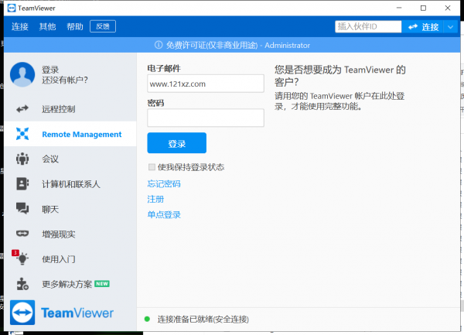This screenshot has height=335, width=464.
Task: Click 还没有帐户? text
Action: pos(65,80)
